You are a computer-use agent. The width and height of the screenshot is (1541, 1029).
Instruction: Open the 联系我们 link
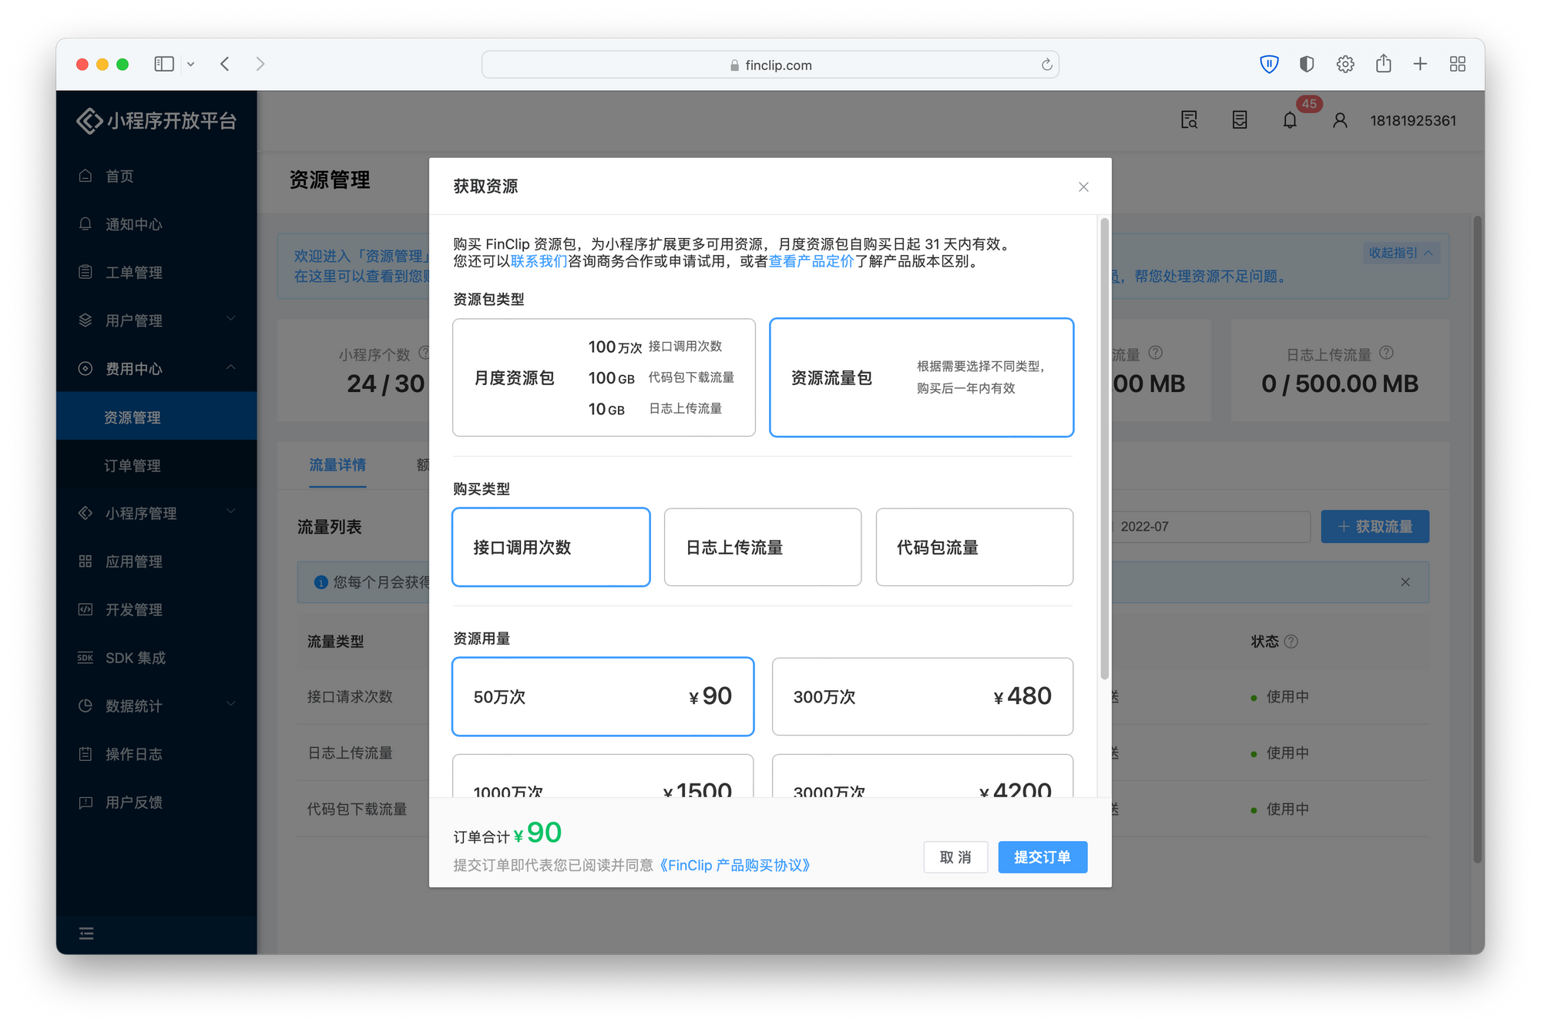pyautogui.click(x=539, y=262)
